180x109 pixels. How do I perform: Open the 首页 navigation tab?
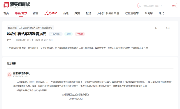(x=6, y=13)
